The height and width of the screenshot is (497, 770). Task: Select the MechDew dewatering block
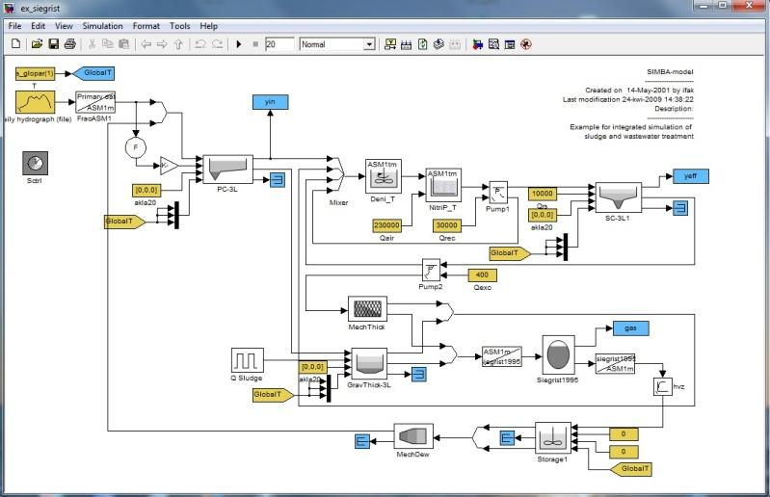coord(413,436)
